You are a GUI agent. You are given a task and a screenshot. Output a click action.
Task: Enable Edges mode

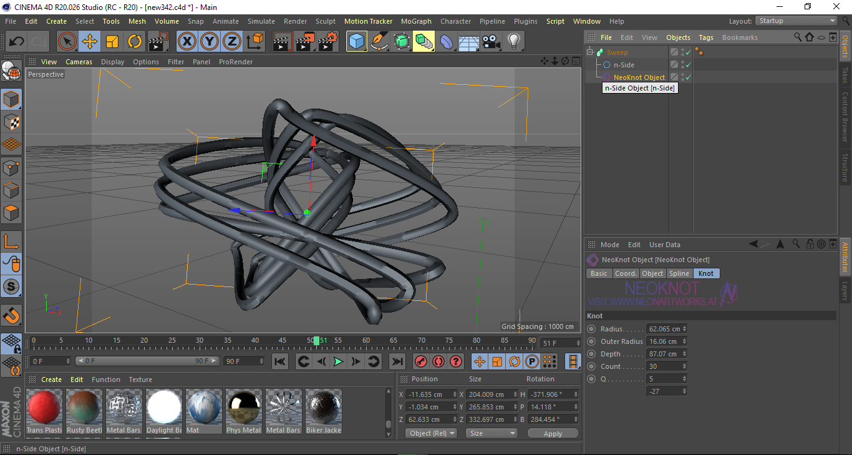(11, 190)
